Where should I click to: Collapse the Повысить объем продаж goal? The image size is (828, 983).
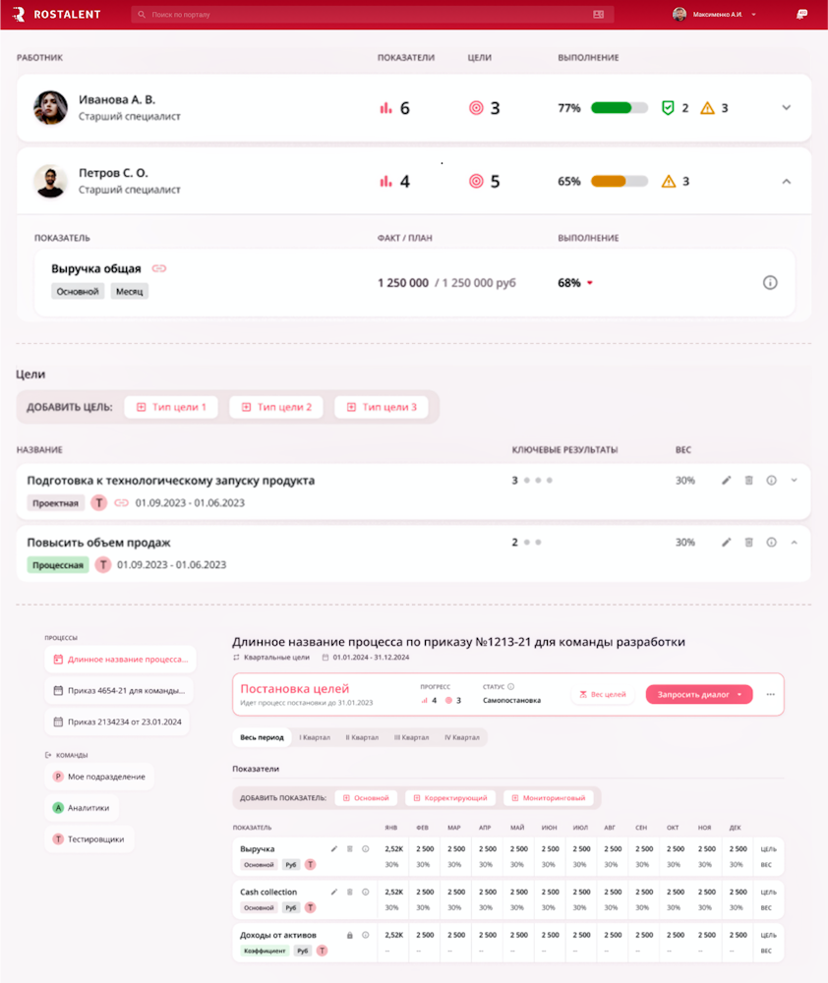point(794,543)
